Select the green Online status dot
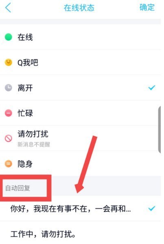164x244 pixels. coord(9,37)
